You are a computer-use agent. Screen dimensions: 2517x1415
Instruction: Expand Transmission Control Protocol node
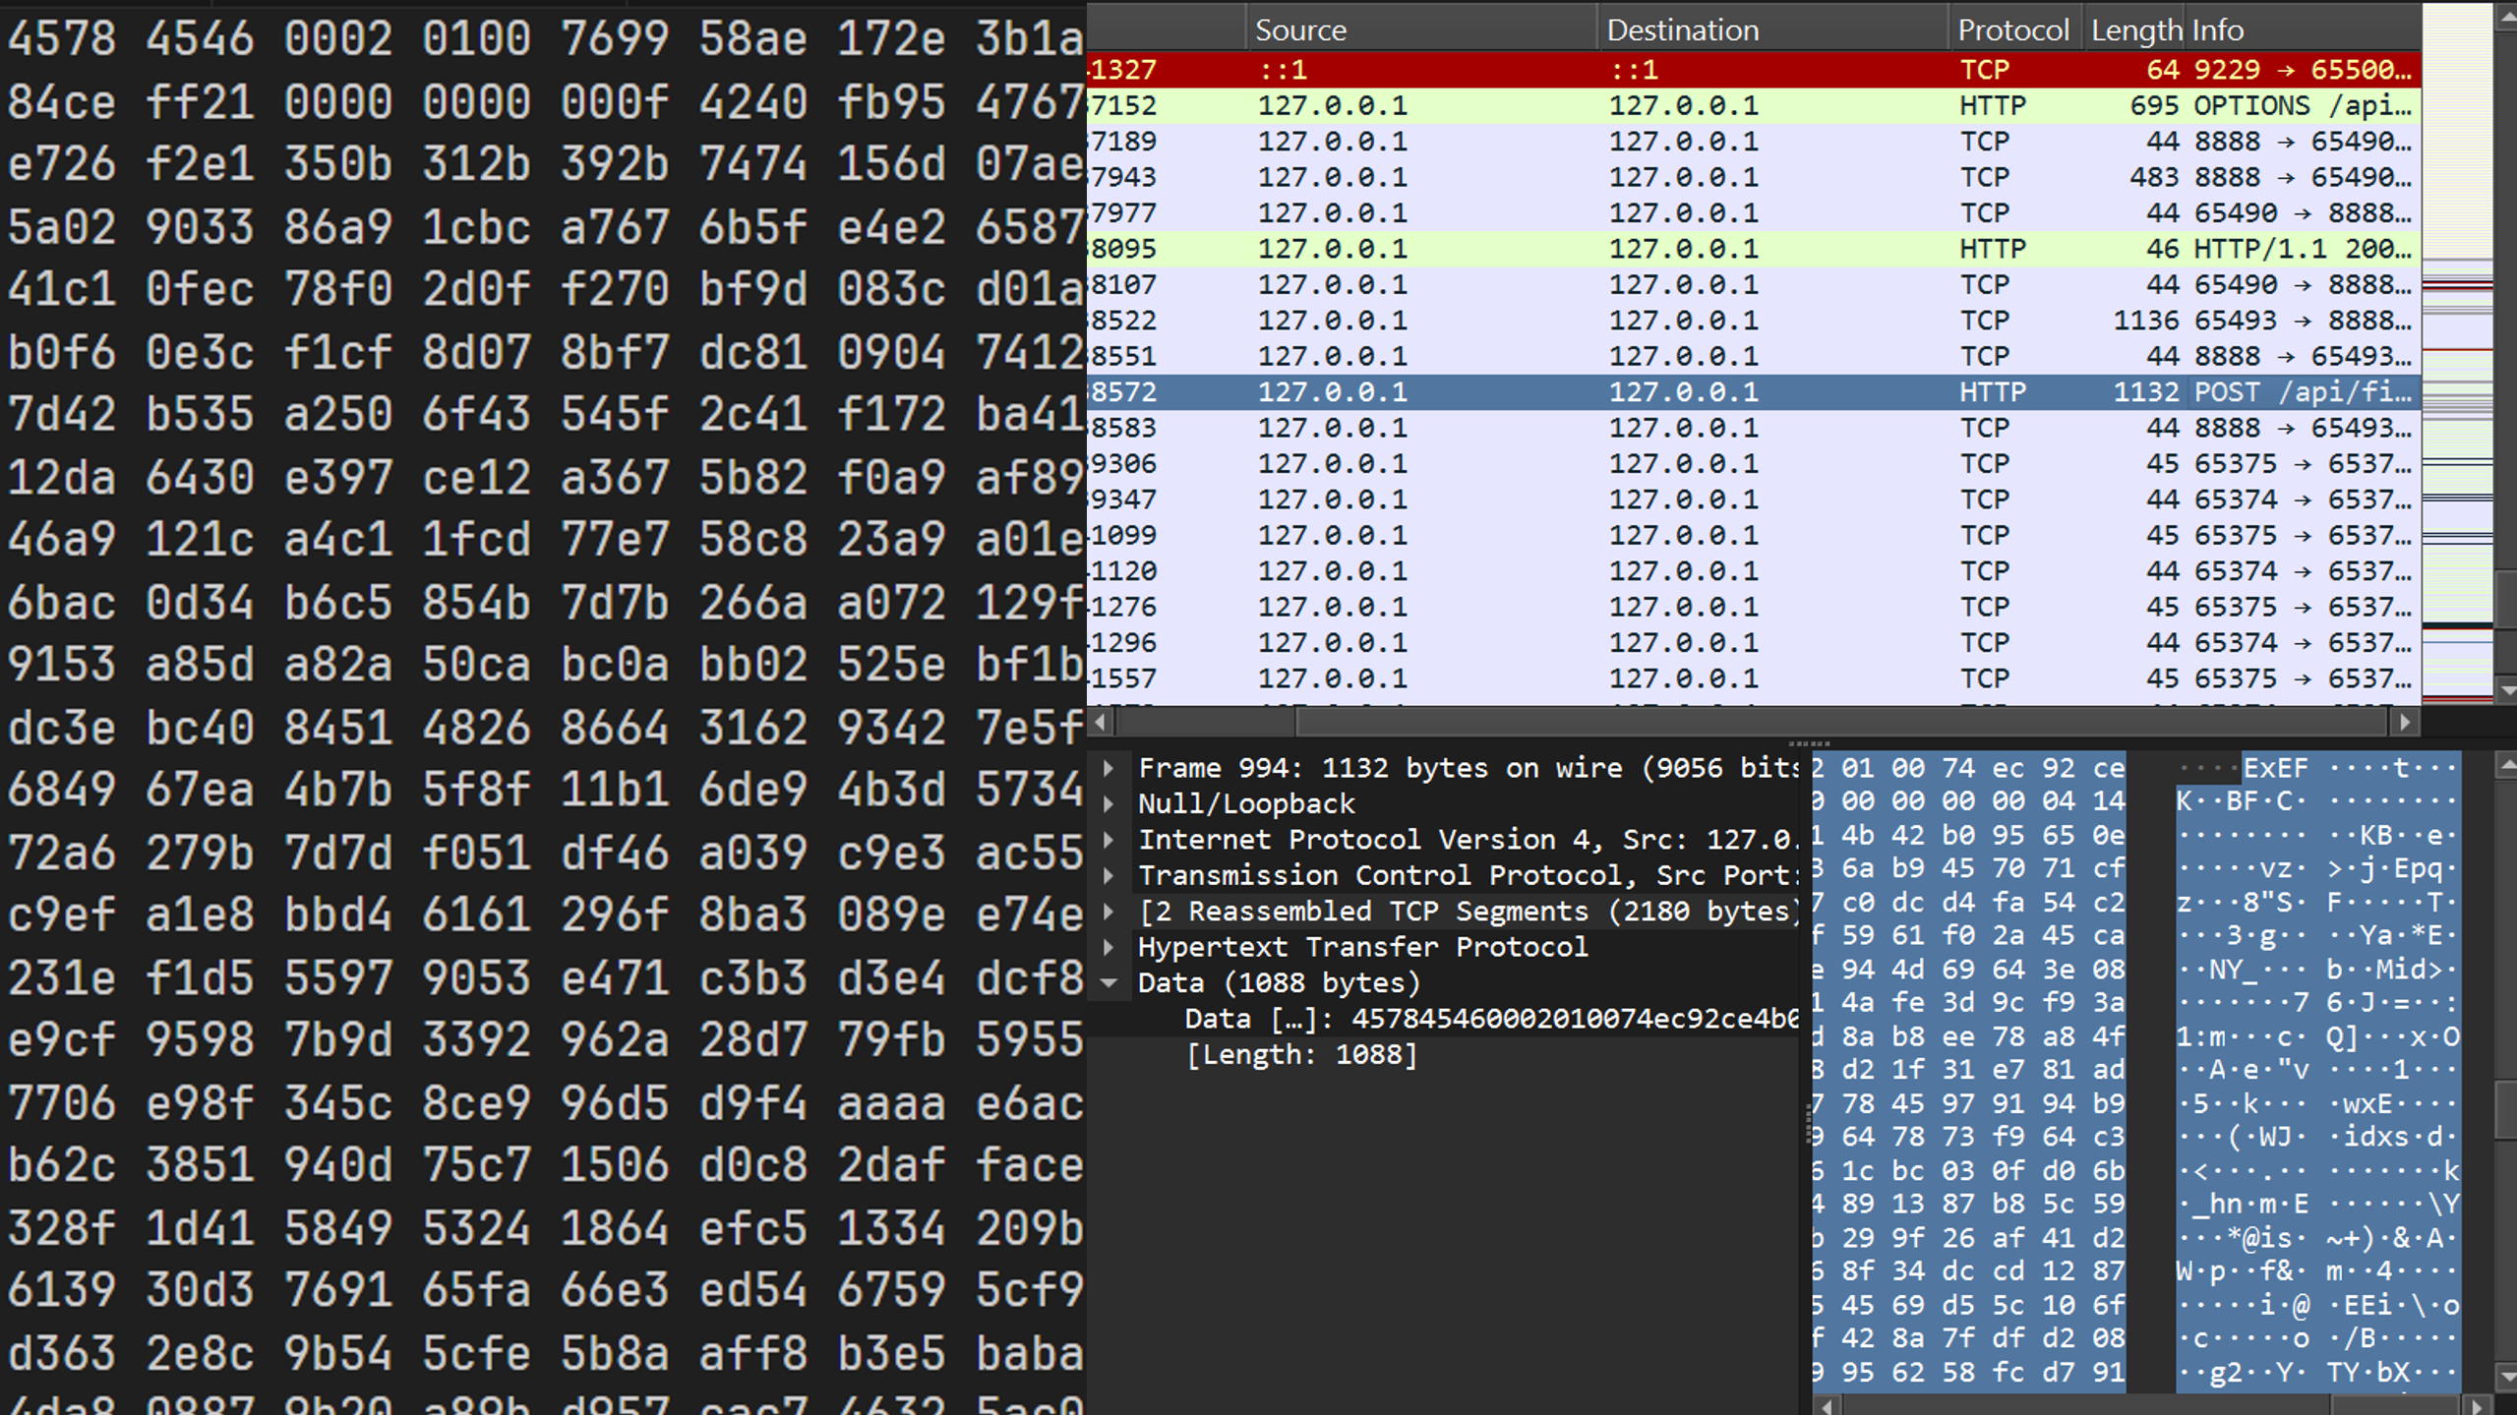1109,875
